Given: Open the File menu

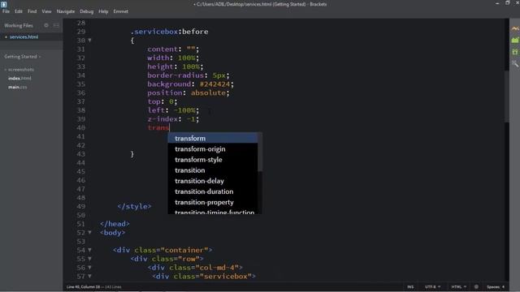Looking at the screenshot, I should click(6, 11).
